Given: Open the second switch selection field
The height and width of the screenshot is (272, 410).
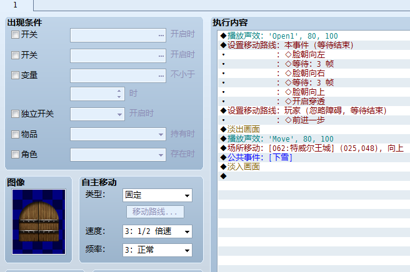Looking at the screenshot, I should pos(118,56).
